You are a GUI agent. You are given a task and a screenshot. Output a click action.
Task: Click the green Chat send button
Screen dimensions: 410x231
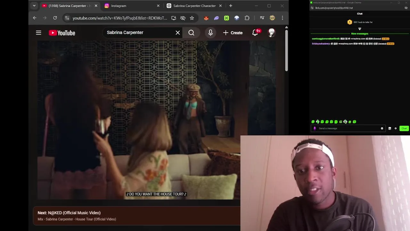pos(404,128)
